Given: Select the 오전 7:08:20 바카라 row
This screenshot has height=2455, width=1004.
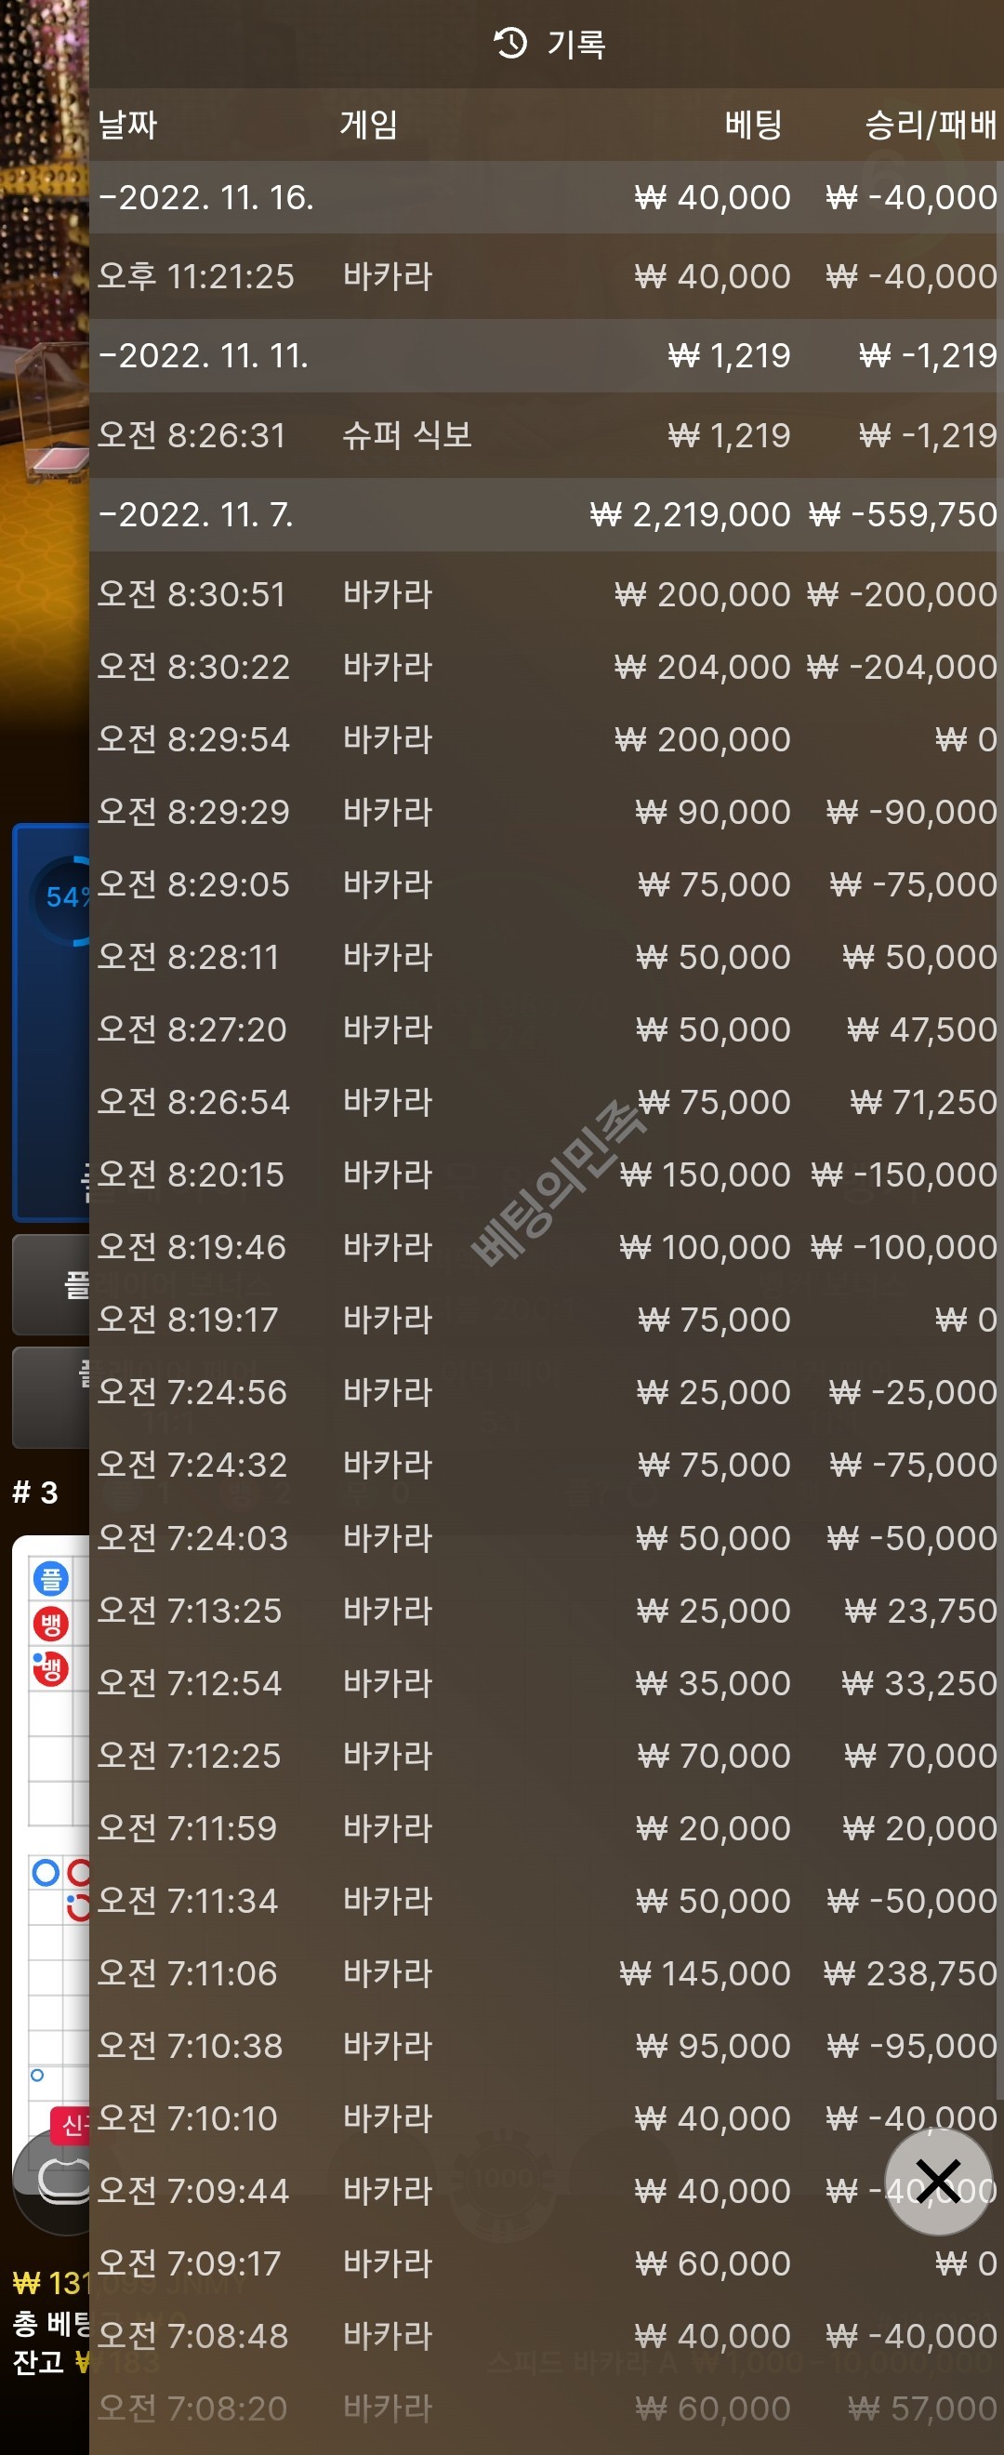Looking at the screenshot, I should click(546, 2409).
